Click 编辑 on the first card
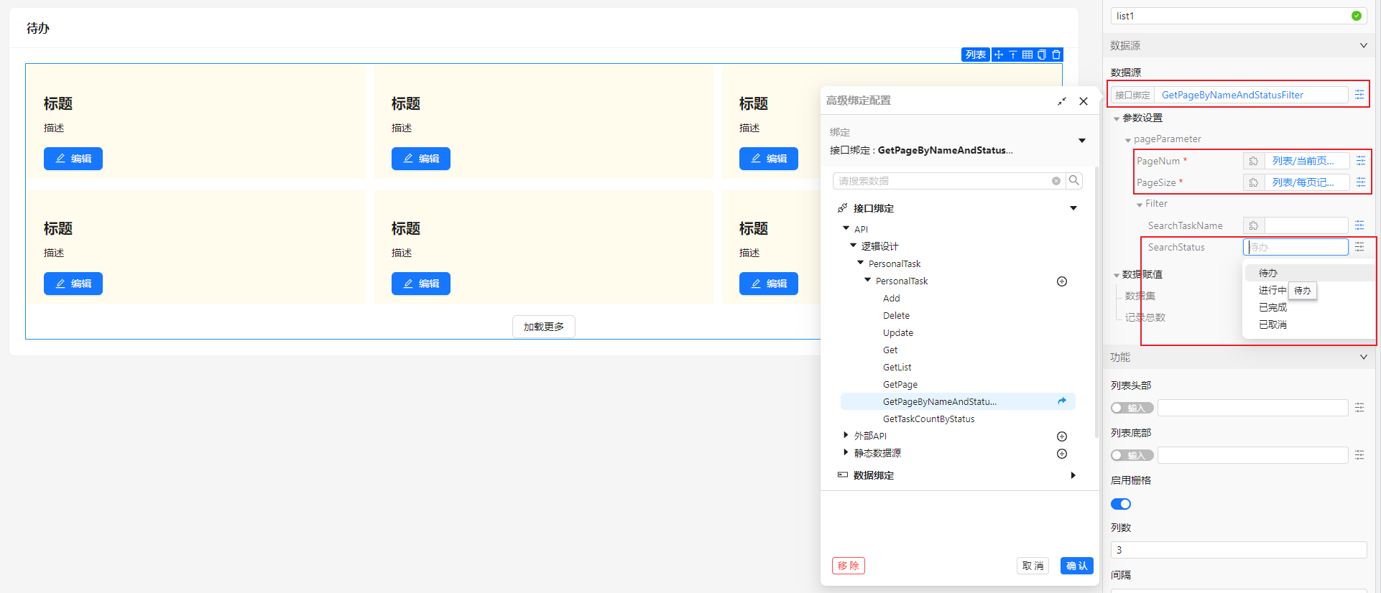Screen dimensions: 1381x593 (x=73, y=159)
